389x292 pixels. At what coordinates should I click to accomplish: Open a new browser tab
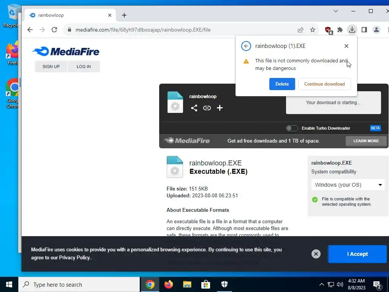(124, 15)
